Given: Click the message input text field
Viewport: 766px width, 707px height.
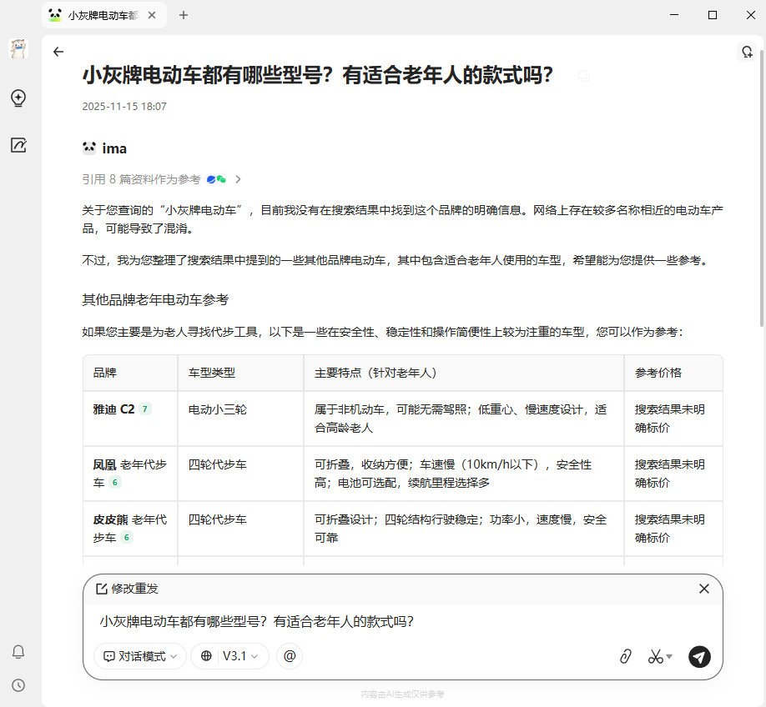Looking at the screenshot, I should [x=402, y=622].
